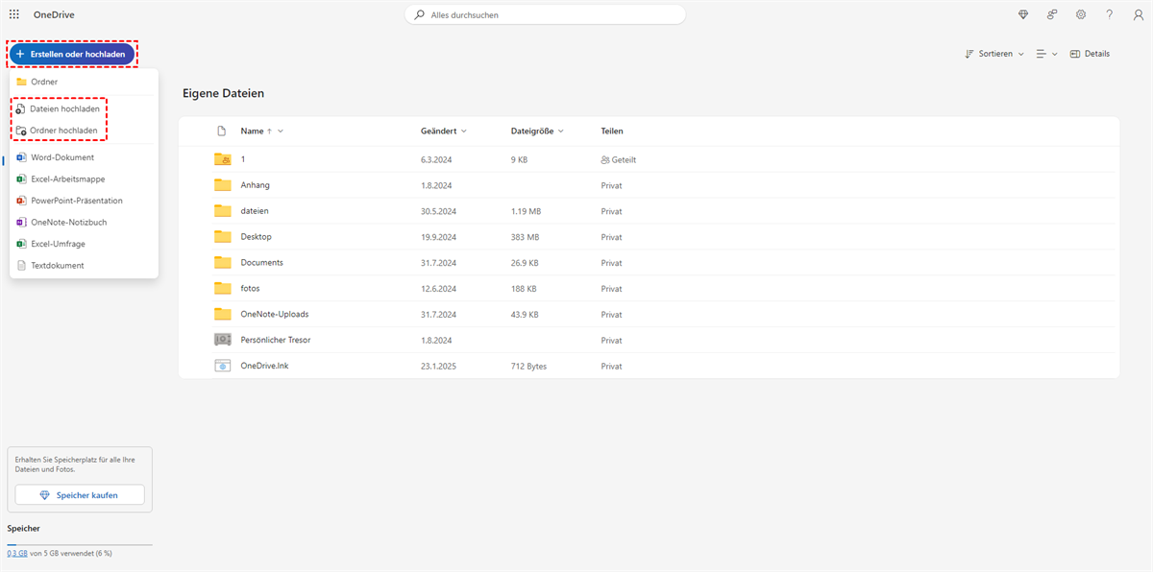Click the Alles durchsuchen search field
The height and width of the screenshot is (572, 1153).
(x=545, y=14)
